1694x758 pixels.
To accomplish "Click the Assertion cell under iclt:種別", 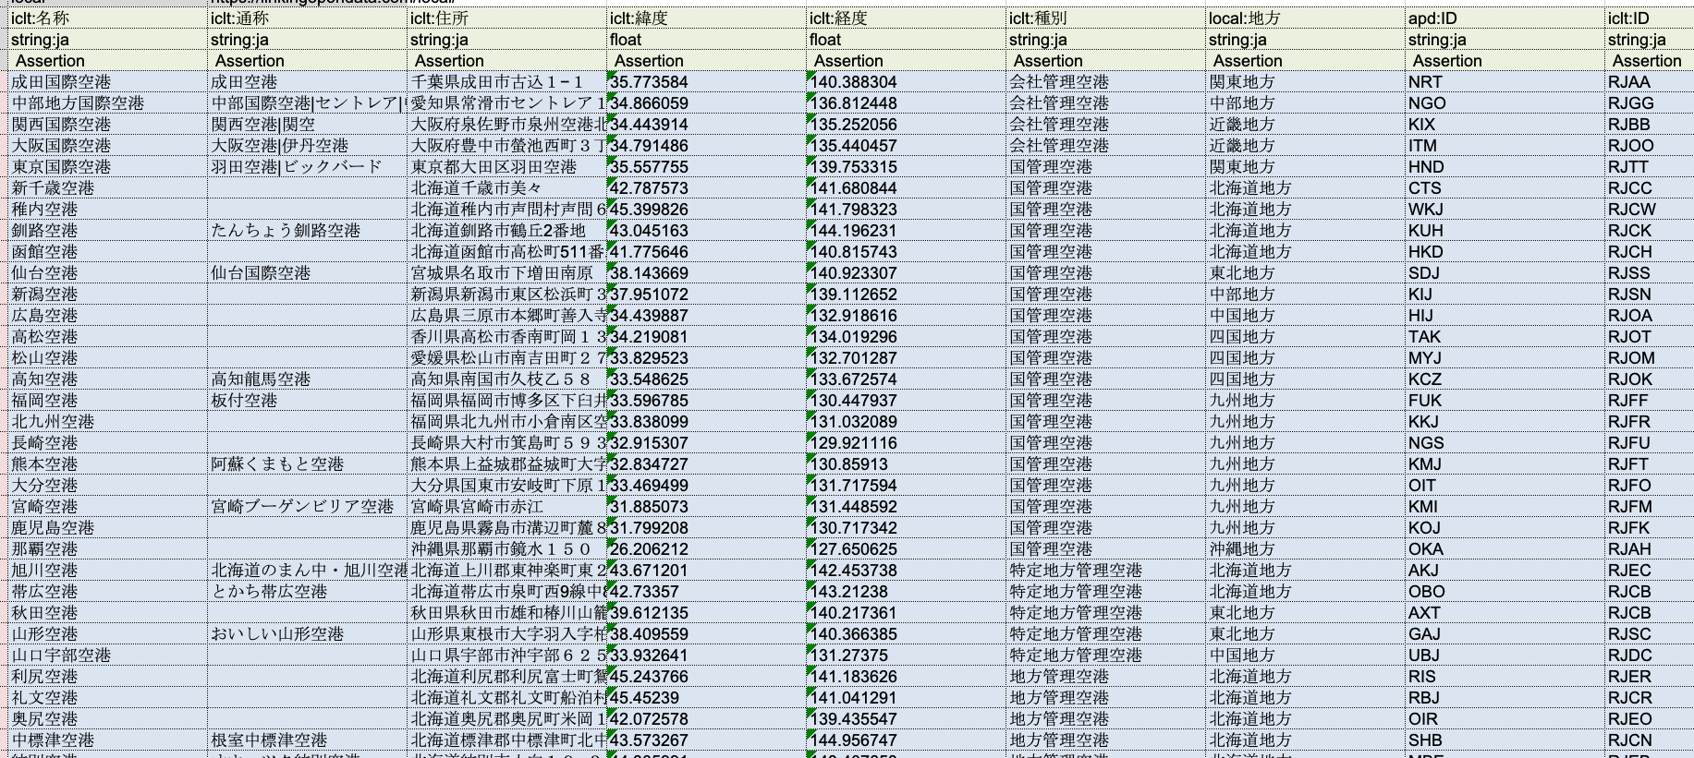I will point(1106,61).
